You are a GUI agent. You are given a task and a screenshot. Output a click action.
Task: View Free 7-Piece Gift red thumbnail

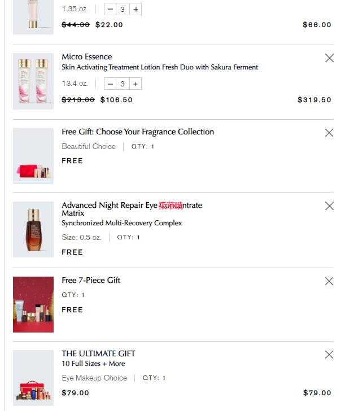tap(33, 304)
